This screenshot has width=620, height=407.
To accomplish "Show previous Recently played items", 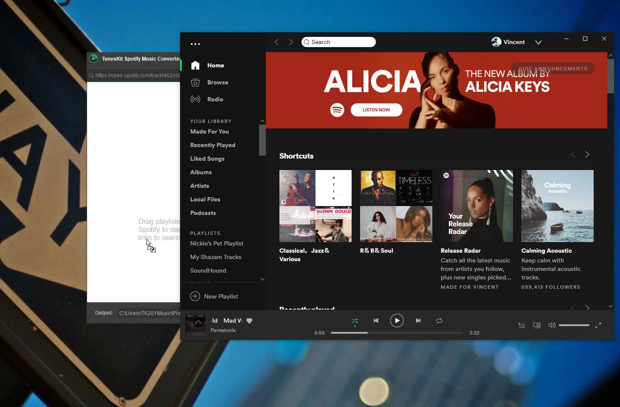I will tap(573, 307).
